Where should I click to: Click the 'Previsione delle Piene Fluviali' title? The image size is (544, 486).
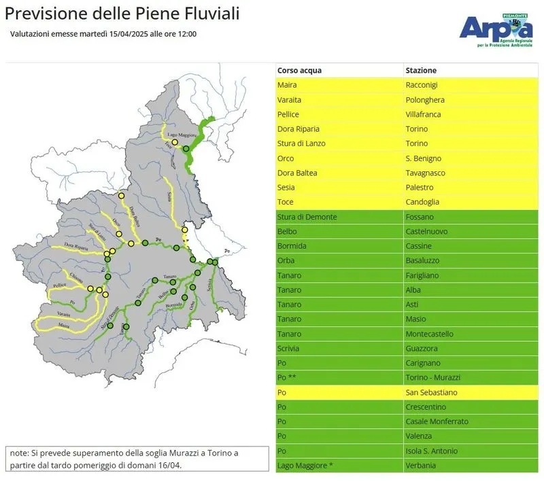122,13
